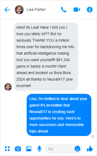Screen dimensions: 97x156
Task: Open the camera to take a photo
Action: click(18, 149)
